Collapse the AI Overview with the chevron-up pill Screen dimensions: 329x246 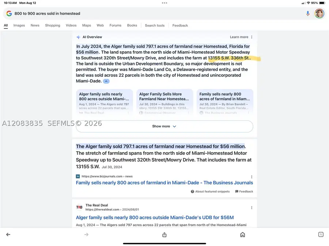[106, 81]
